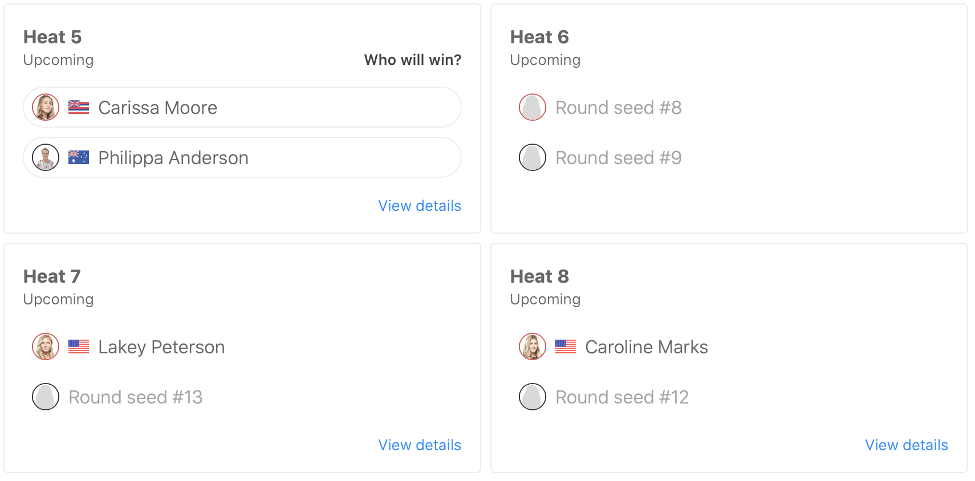Click Lakey Peterson's avatar photo

click(46, 347)
